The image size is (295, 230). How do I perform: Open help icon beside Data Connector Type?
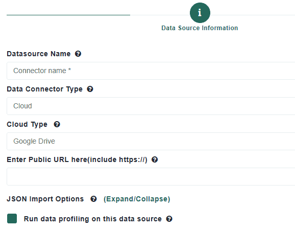(90, 89)
